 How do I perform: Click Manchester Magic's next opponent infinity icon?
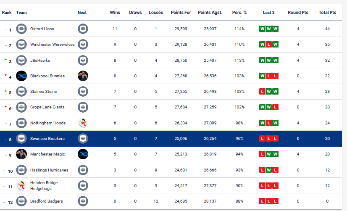83,154
